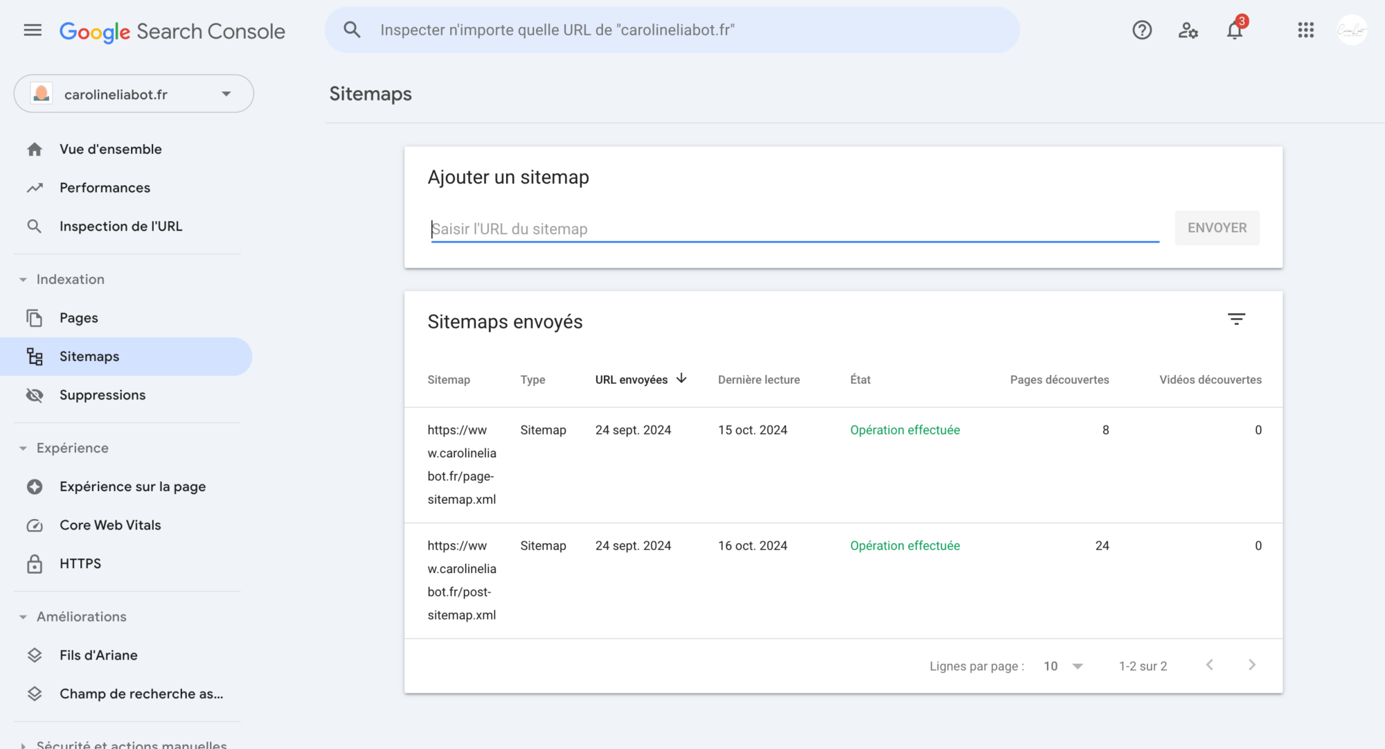Open the post-sitemap.xml row
The height and width of the screenshot is (749, 1385).
462,581
